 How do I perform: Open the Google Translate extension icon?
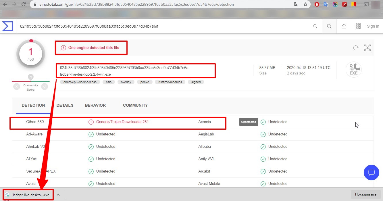[326, 5]
